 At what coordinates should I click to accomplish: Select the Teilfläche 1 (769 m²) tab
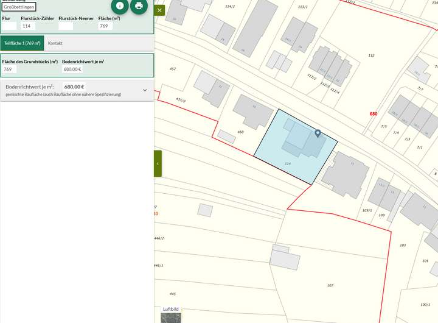tap(22, 43)
